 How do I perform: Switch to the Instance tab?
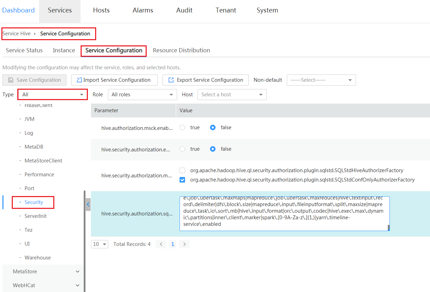[64, 50]
